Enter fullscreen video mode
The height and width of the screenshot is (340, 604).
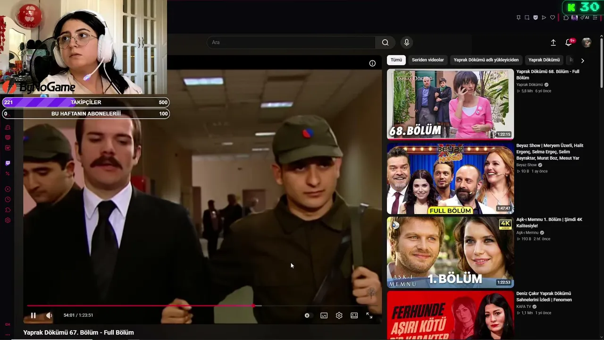pos(369,315)
